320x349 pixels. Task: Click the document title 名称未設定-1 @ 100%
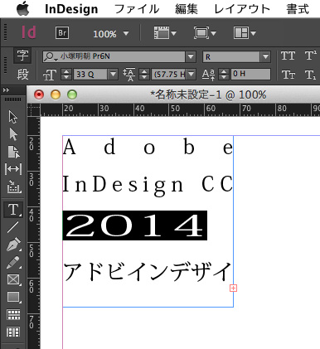coord(208,95)
